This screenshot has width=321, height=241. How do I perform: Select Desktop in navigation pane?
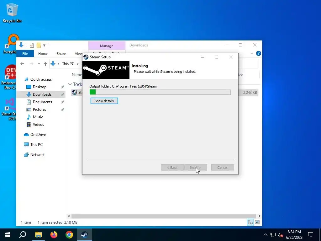[39, 87]
